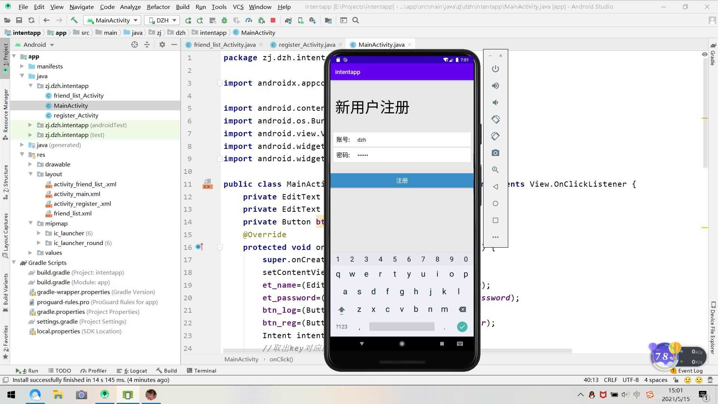Click the volume up icon on emulator
718x404 pixels.
coord(495,85)
